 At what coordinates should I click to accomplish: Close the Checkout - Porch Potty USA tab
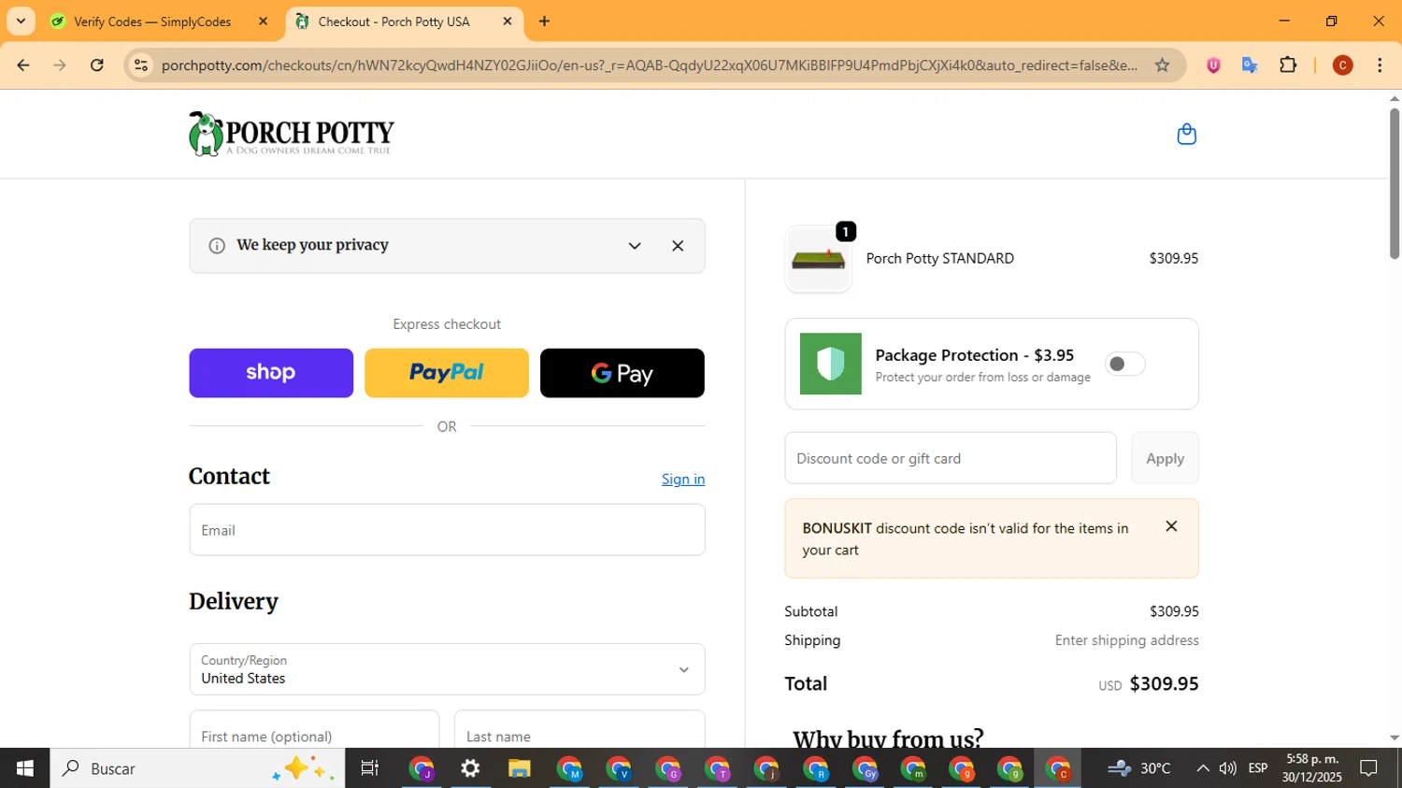pyautogui.click(x=508, y=21)
